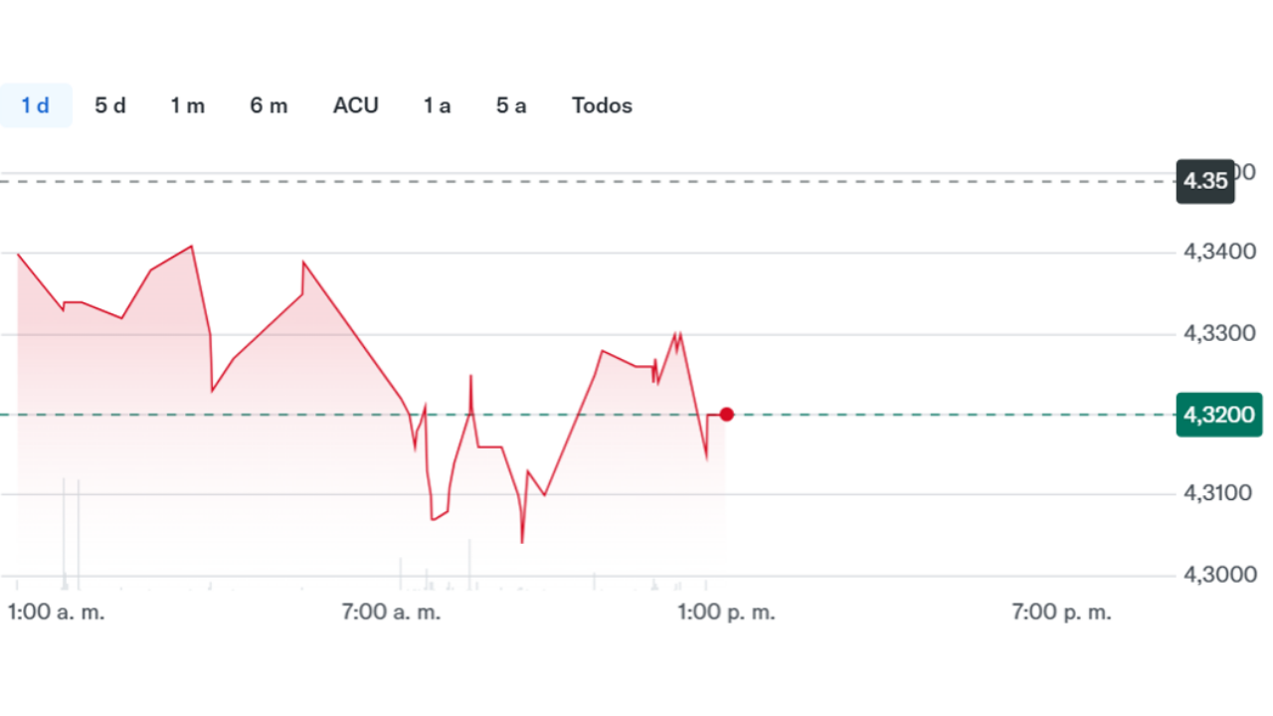Click the 4,3100 price axis label
The height and width of the screenshot is (716, 1273).
click(1219, 493)
